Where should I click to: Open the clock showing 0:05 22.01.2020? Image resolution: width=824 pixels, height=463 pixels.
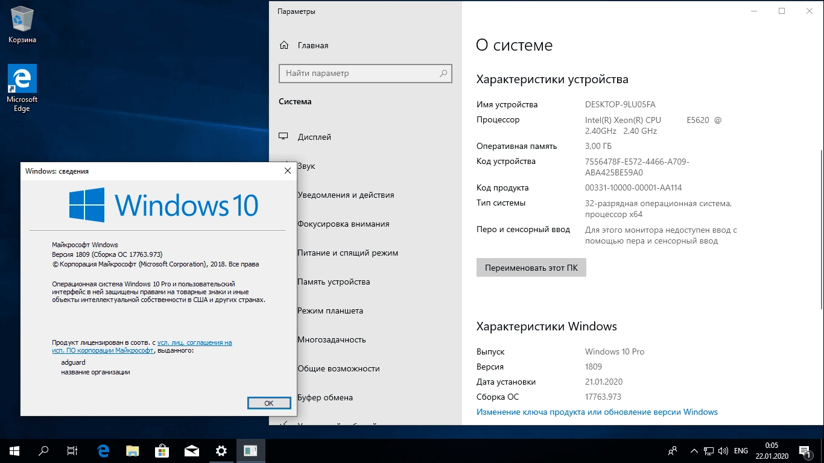(771, 451)
